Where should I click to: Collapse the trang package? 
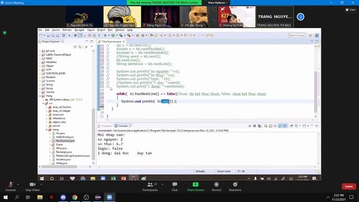coord(47,130)
